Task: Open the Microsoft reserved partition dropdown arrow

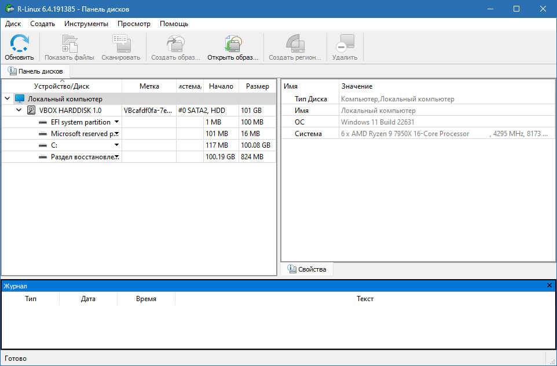Action: point(116,134)
